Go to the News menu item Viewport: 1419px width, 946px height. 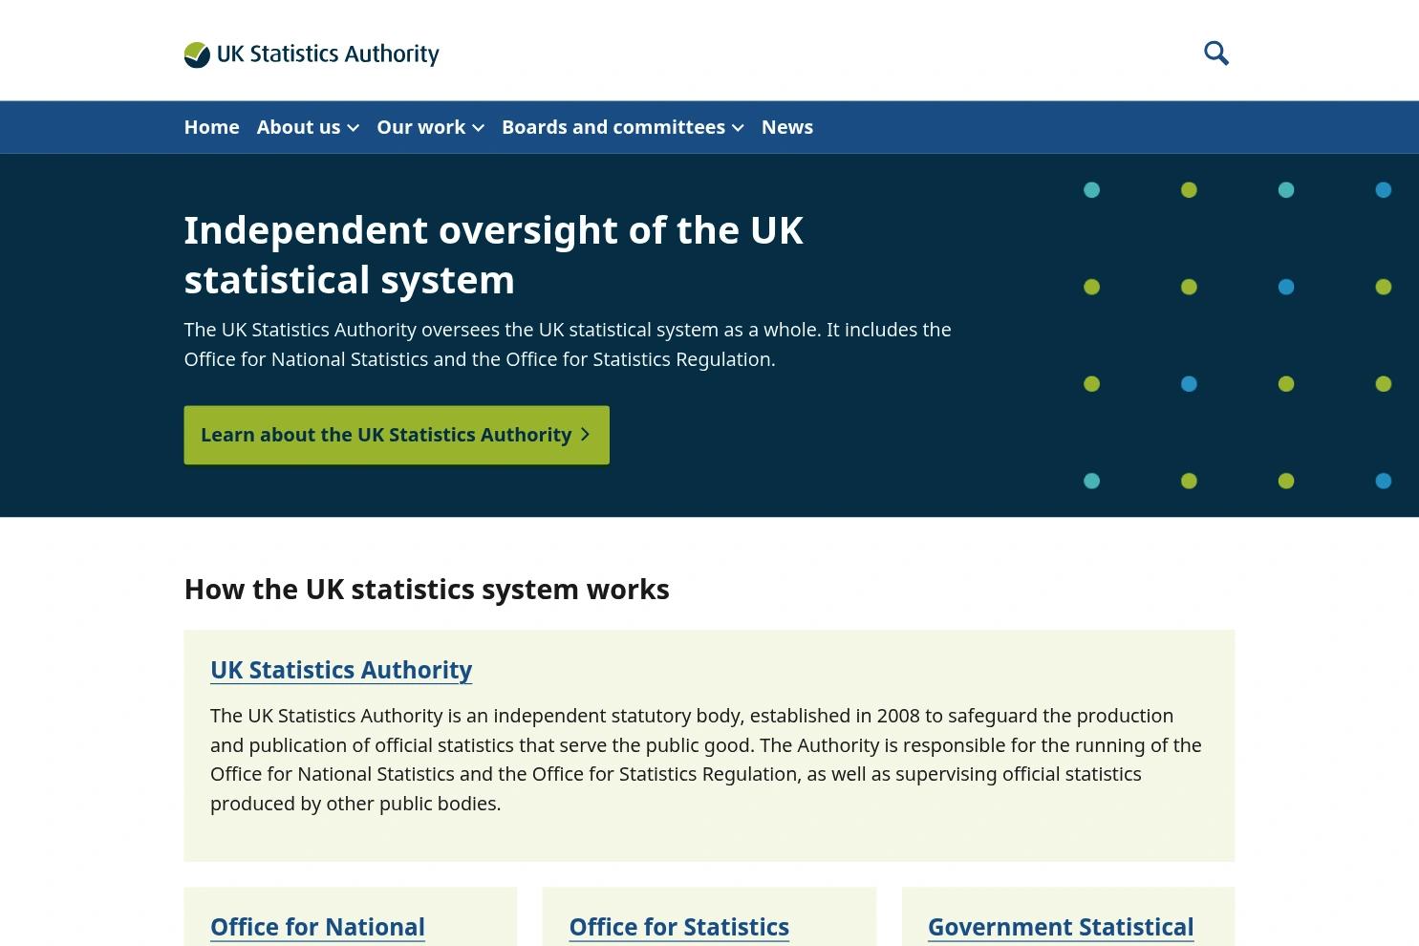pos(787,127)
